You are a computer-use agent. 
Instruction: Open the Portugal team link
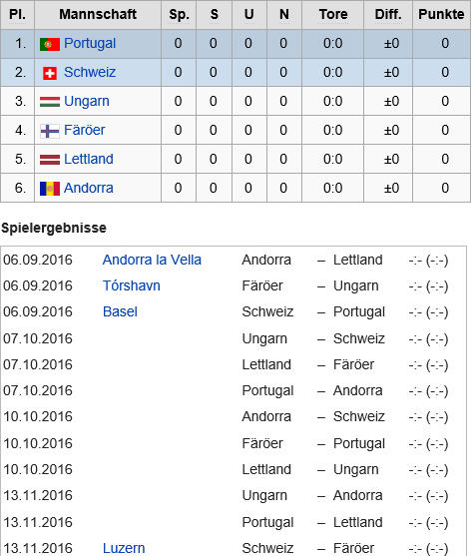(x=90, y=43)
